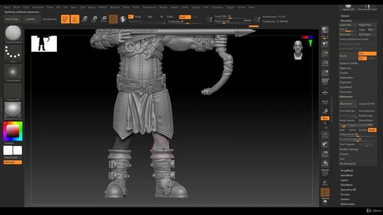Collapse the ZRemesher section header

[x=346, y=97]
